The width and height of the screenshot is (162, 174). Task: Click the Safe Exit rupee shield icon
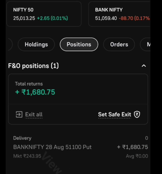tap(137, 114)
